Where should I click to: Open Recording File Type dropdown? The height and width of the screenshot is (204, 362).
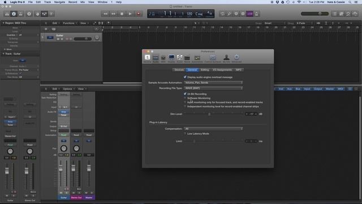pos(213,88)
